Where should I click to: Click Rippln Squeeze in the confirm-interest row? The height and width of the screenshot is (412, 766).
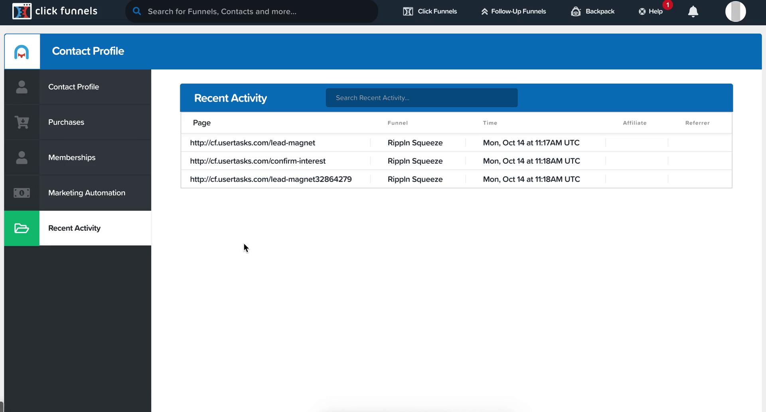click(415, 161)
